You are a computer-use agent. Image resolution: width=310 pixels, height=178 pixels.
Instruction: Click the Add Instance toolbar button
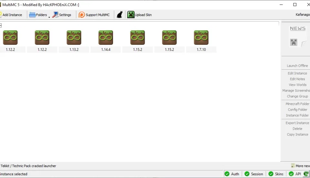pos(11,15)
